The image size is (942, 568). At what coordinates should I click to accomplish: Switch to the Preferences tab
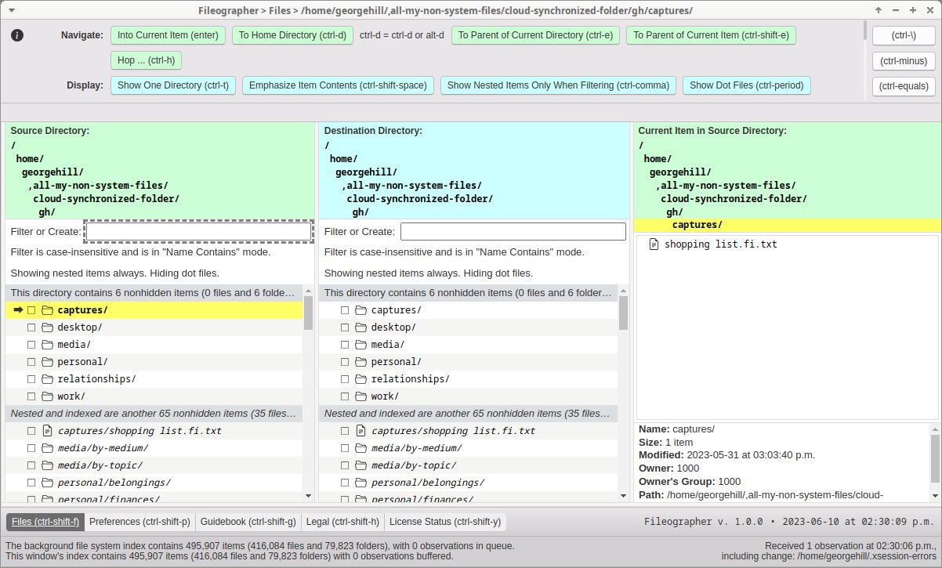139,522
